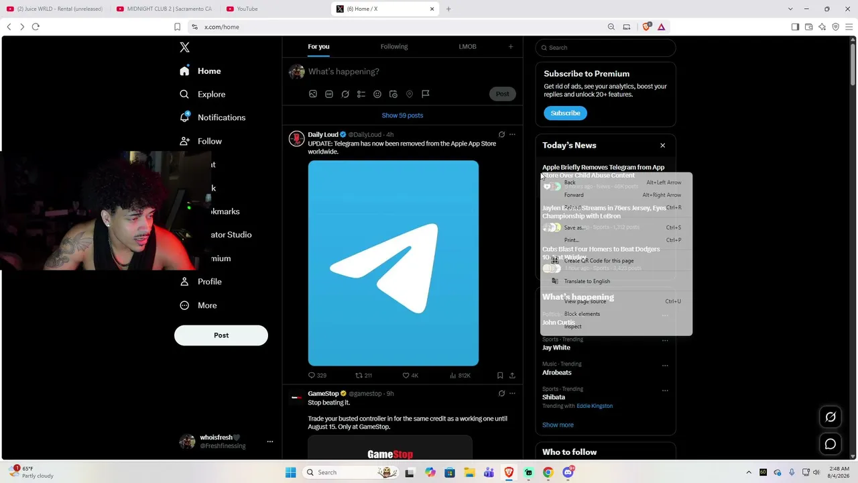The width and height of the screenshot is (858, 483).
Task: Bookmark the Daily Loud post
Action: [500, 376]
